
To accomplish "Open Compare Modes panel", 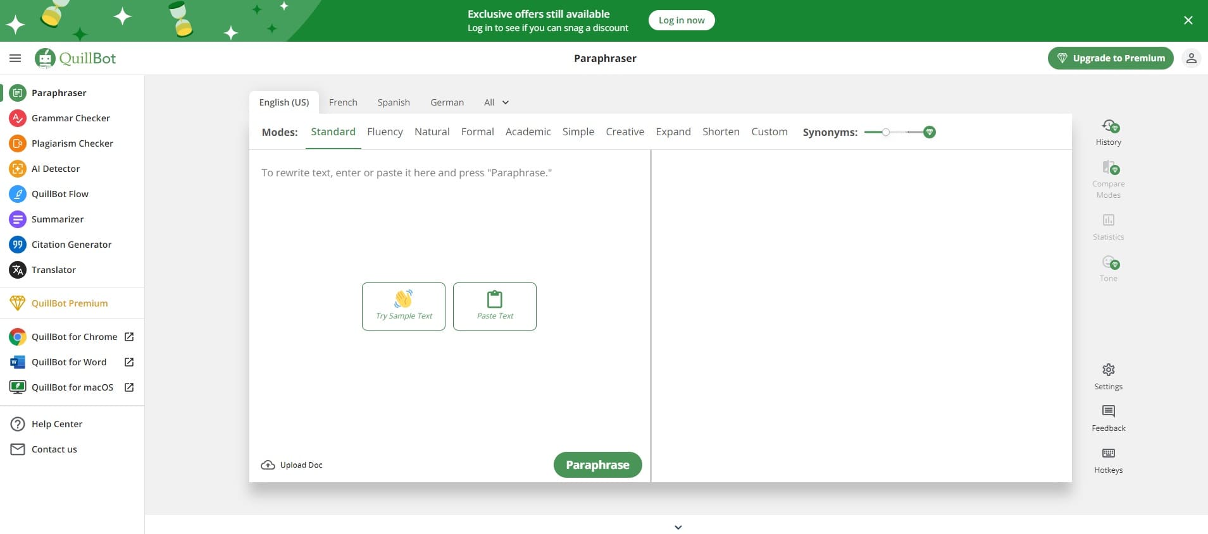I will [1109, 179].
